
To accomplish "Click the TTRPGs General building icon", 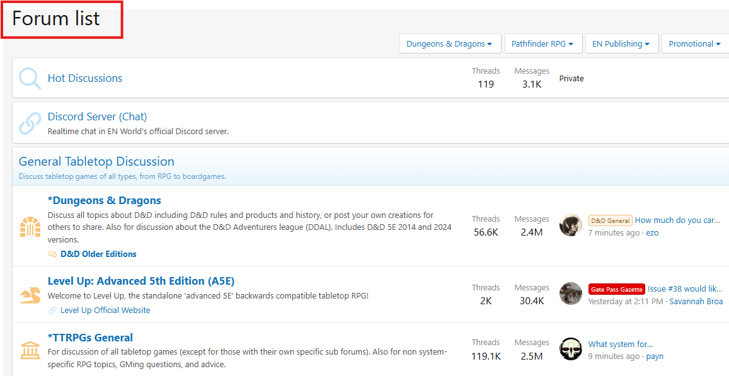I will pyautogui.click(x=30, y=350).
